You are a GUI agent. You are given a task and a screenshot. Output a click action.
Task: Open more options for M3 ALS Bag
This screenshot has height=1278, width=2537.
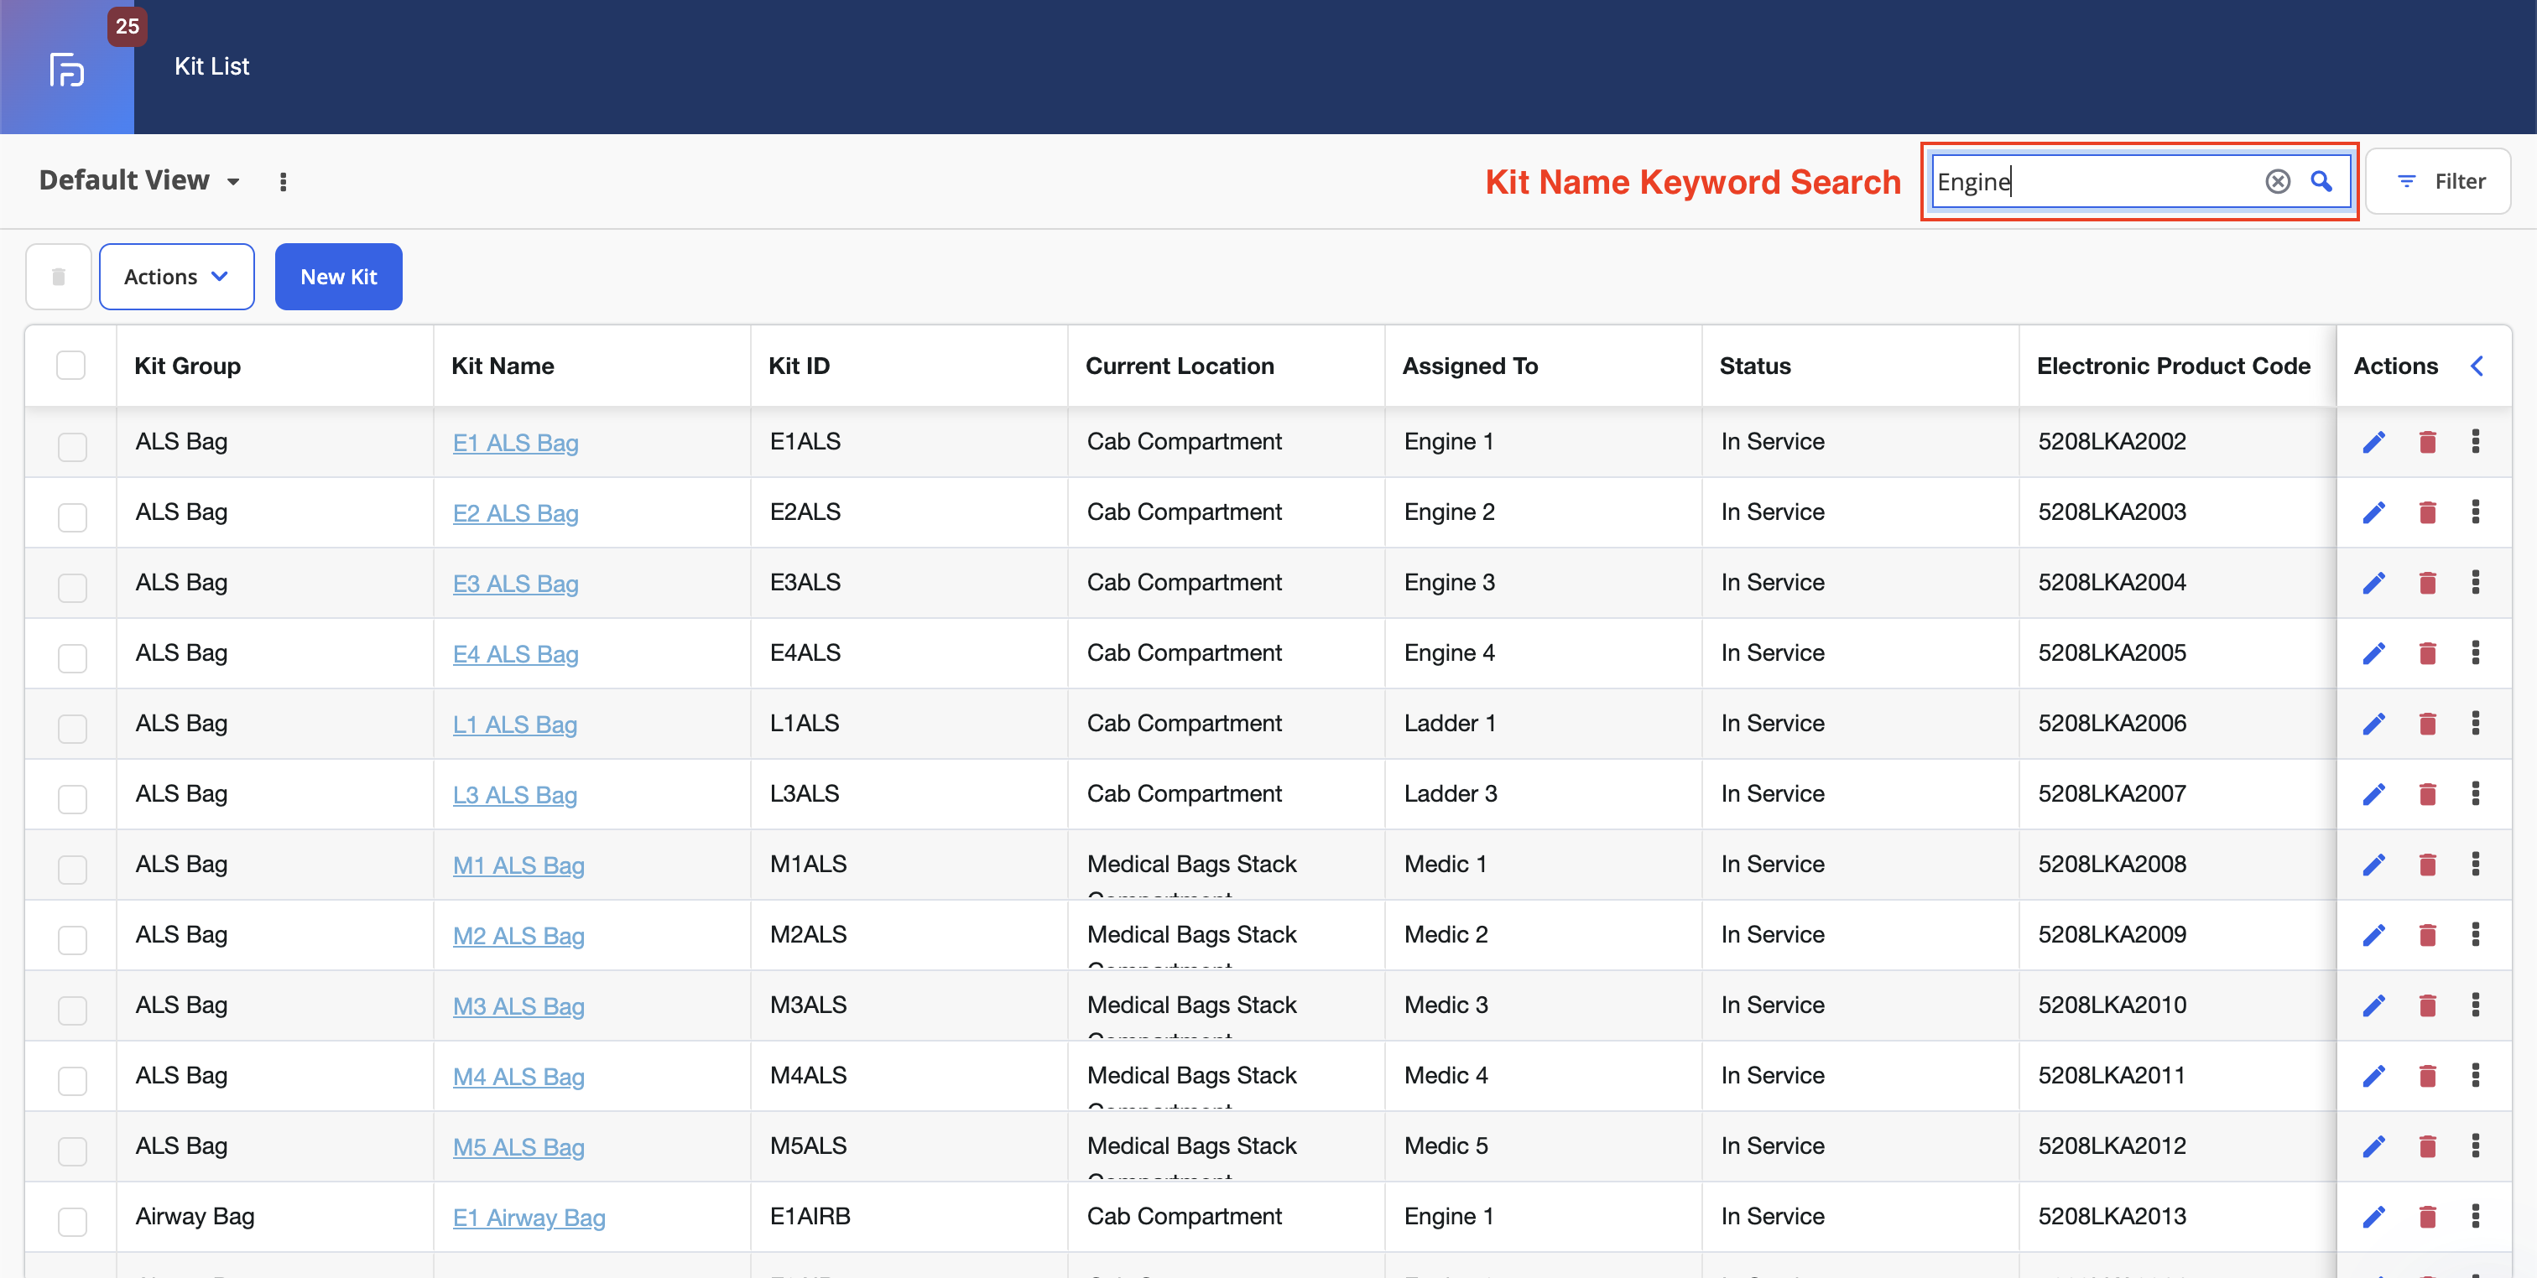[x=2475, y=1005]
